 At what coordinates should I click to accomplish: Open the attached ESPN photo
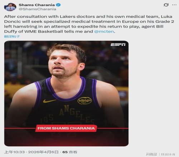point(66,93)
